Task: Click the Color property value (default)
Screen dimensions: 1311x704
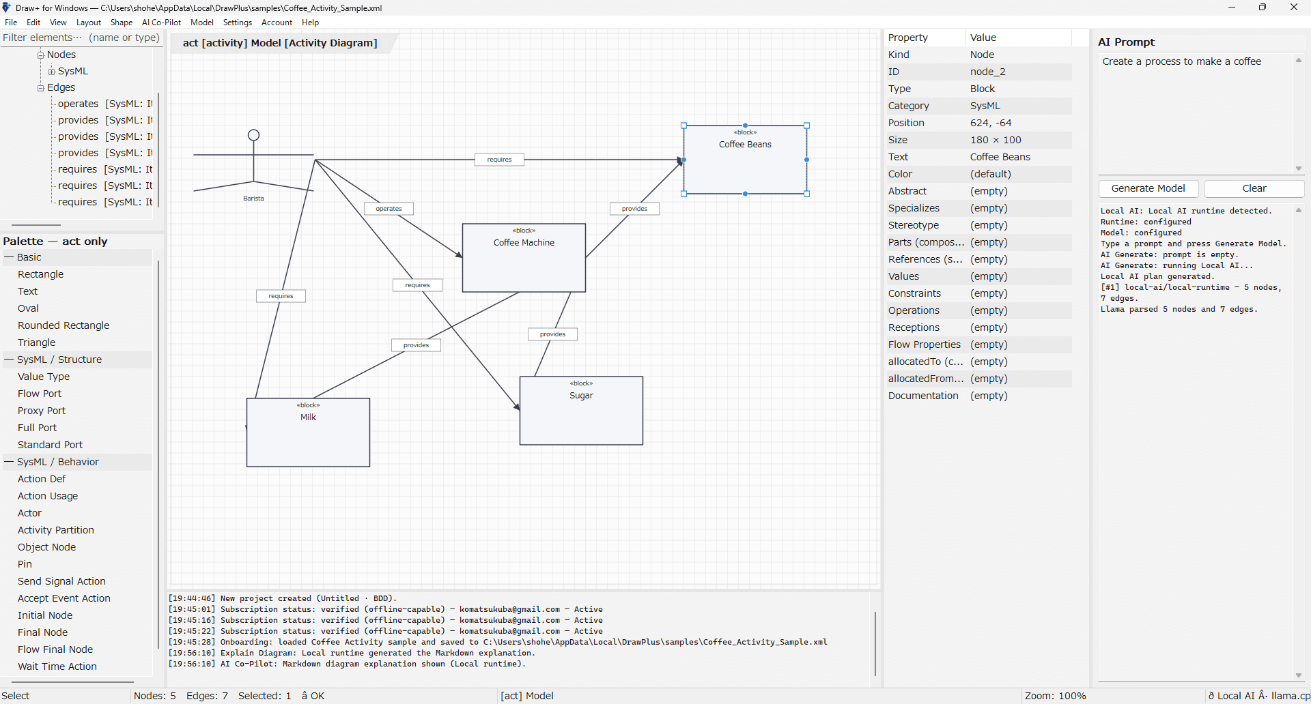Action: pyautogui.click(x=991, y=174)
